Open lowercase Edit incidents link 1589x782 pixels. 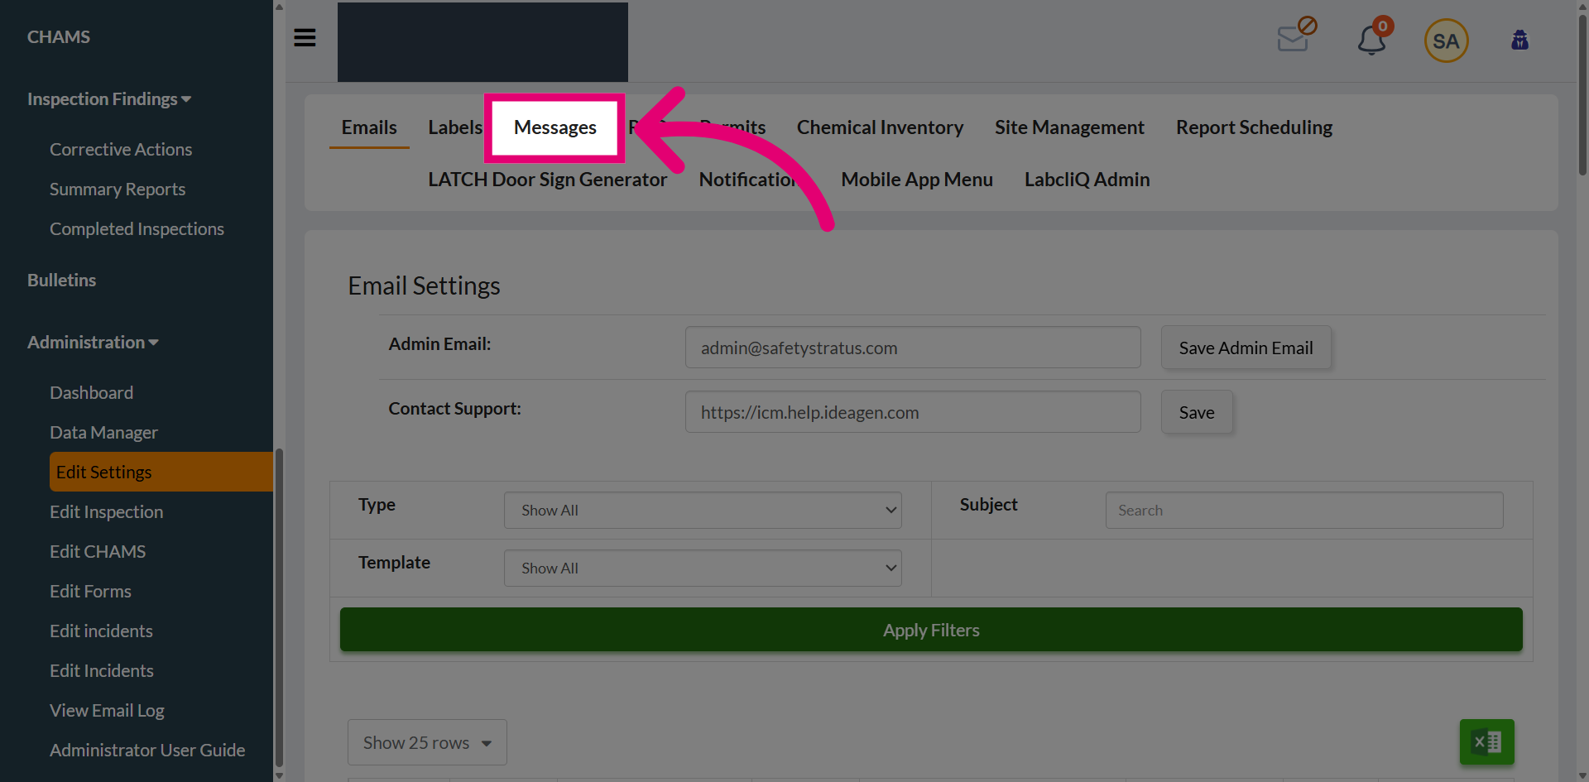point(101,631)
